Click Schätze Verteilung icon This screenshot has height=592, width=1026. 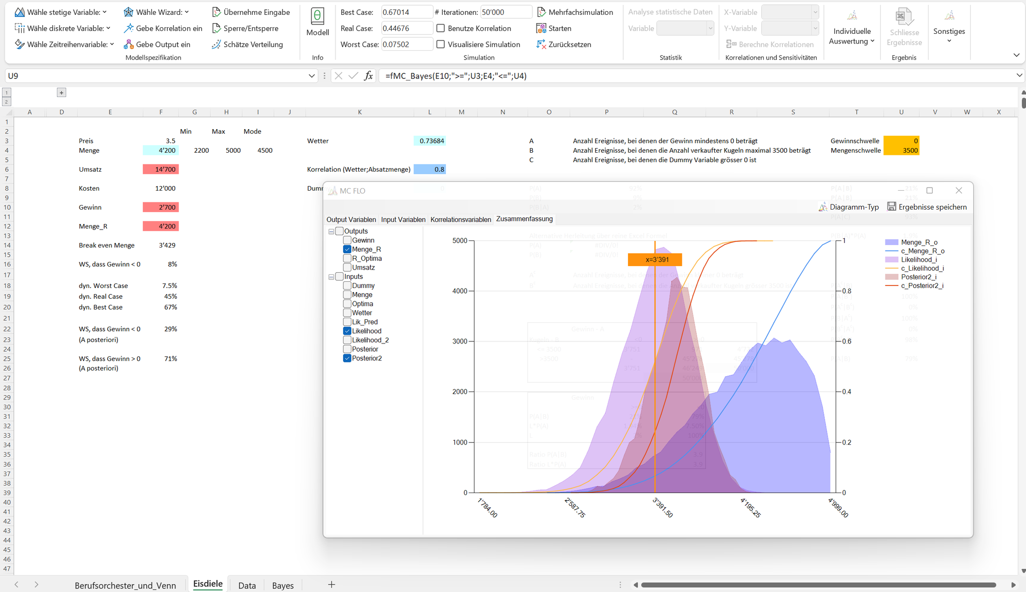point(216,44)
